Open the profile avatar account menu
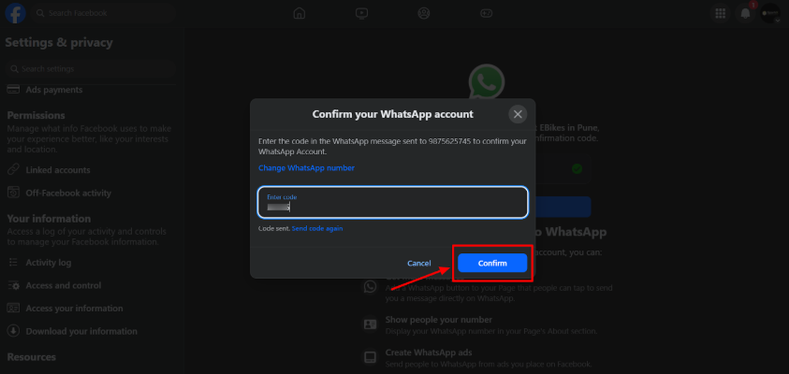 [x=770, y=13]
